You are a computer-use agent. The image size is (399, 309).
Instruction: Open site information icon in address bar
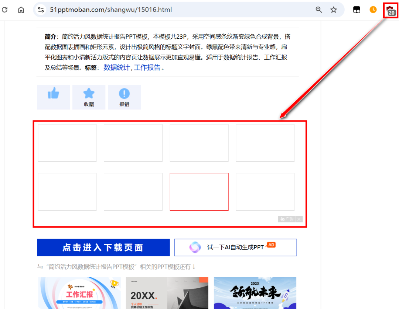(x=41, y=10)
